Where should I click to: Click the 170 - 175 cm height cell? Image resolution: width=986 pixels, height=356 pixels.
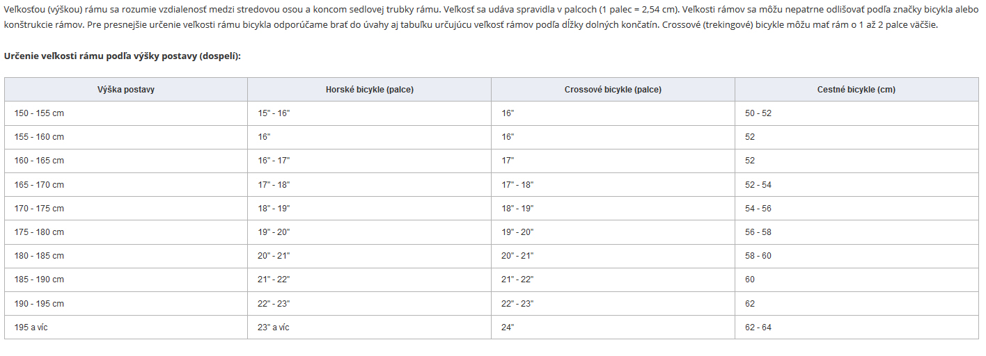(x=126, y=209)
